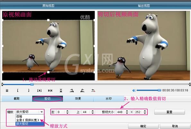Switch to the 截取 tab
Image resolution: width=191 pixels, height=129 pixels.
[17, 99]
